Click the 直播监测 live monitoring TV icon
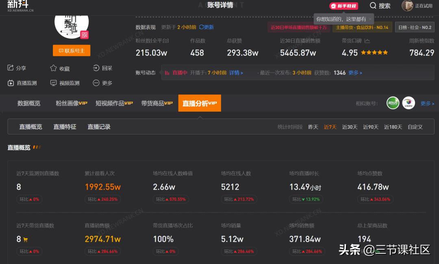This screenshot has width=439, height=264. [x=11, y=83]
